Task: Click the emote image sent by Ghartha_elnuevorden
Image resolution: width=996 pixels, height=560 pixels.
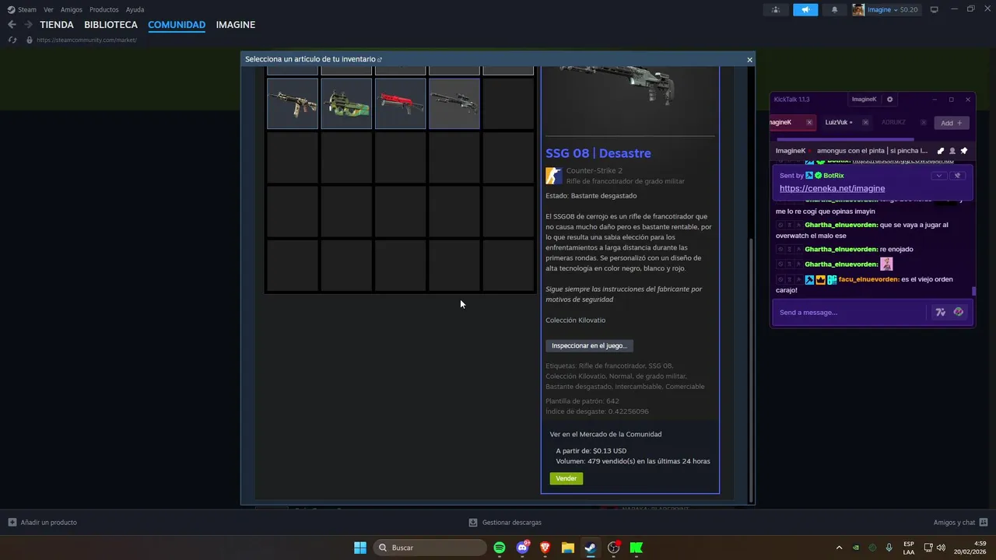Action: [x=886, y=264]
